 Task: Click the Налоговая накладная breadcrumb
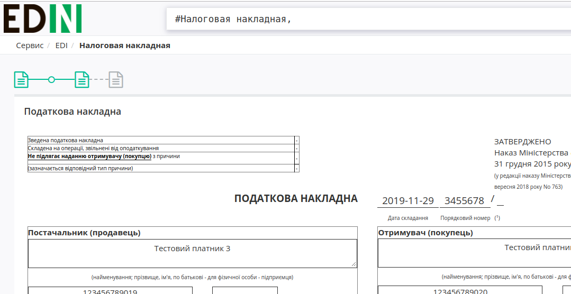(125, 45)
